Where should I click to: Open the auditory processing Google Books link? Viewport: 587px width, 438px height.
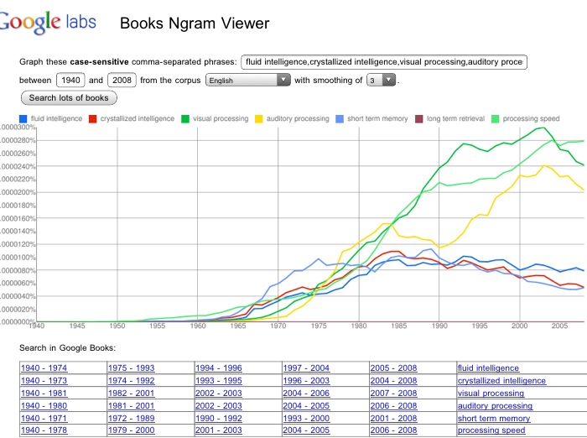pos(495,406)
